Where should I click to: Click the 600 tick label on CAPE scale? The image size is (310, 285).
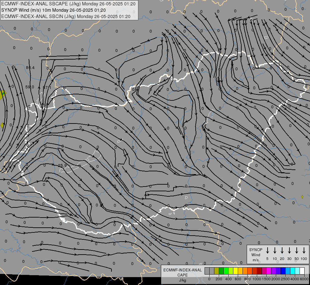tap(238, 279)
